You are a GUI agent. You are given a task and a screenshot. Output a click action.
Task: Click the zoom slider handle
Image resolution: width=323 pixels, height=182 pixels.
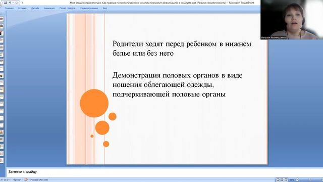click(x=309, y=180)
